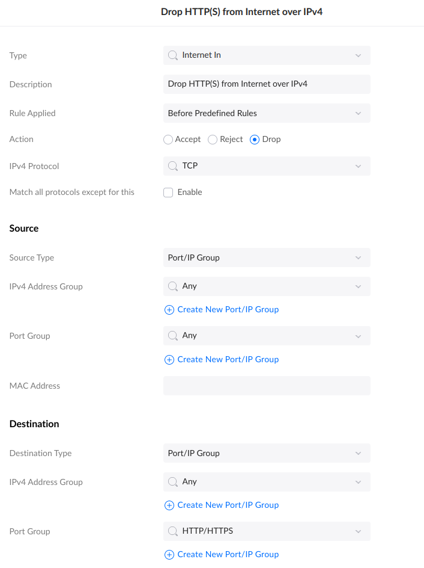
Task: Select the Accept radio button
Action: coord(168,139)
